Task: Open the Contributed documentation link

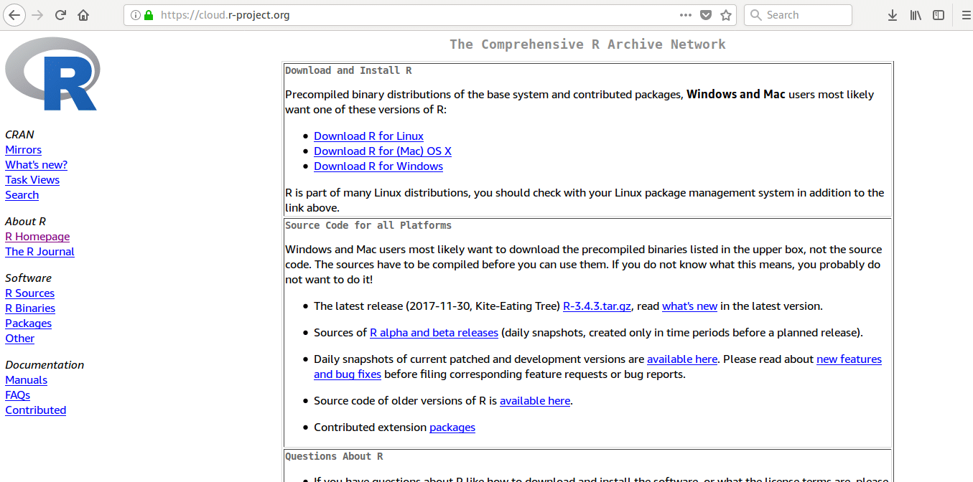Action: (x=35, y=410)
